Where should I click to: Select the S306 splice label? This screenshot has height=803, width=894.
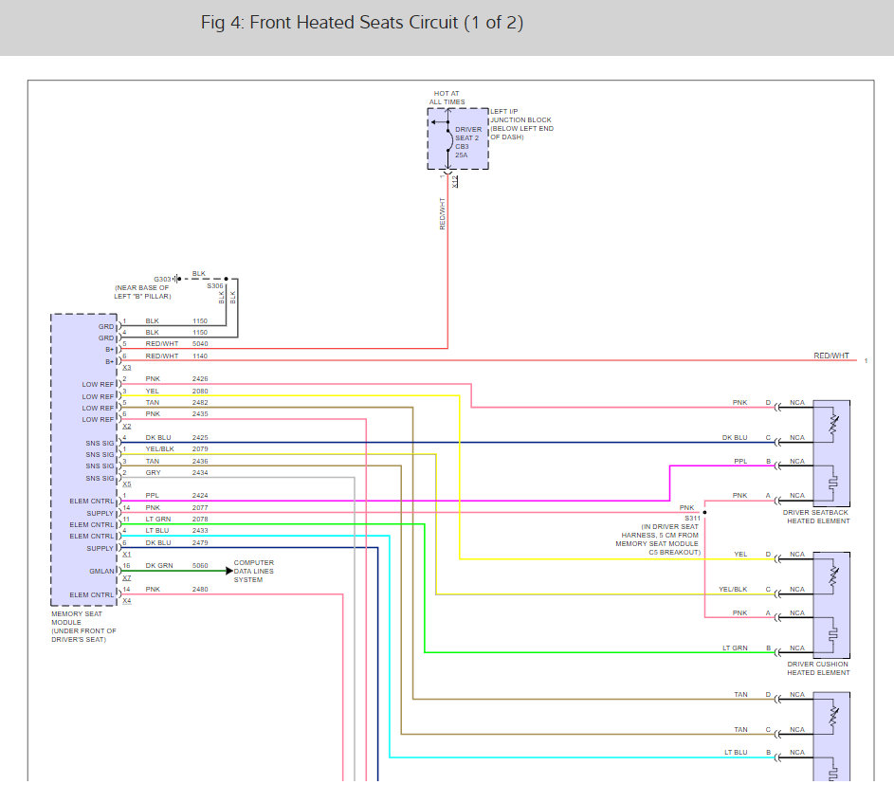[215, 285]
